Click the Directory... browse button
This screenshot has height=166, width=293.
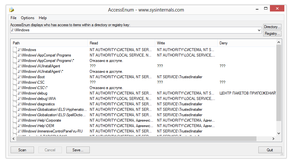(x=272, y=27)
